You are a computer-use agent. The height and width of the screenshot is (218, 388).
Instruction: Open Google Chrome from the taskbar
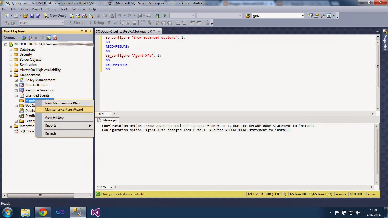pyautogui.click(x=43, y=212)
